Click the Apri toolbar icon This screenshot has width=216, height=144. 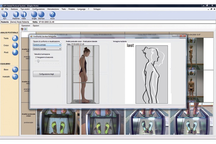click(5, 14)
